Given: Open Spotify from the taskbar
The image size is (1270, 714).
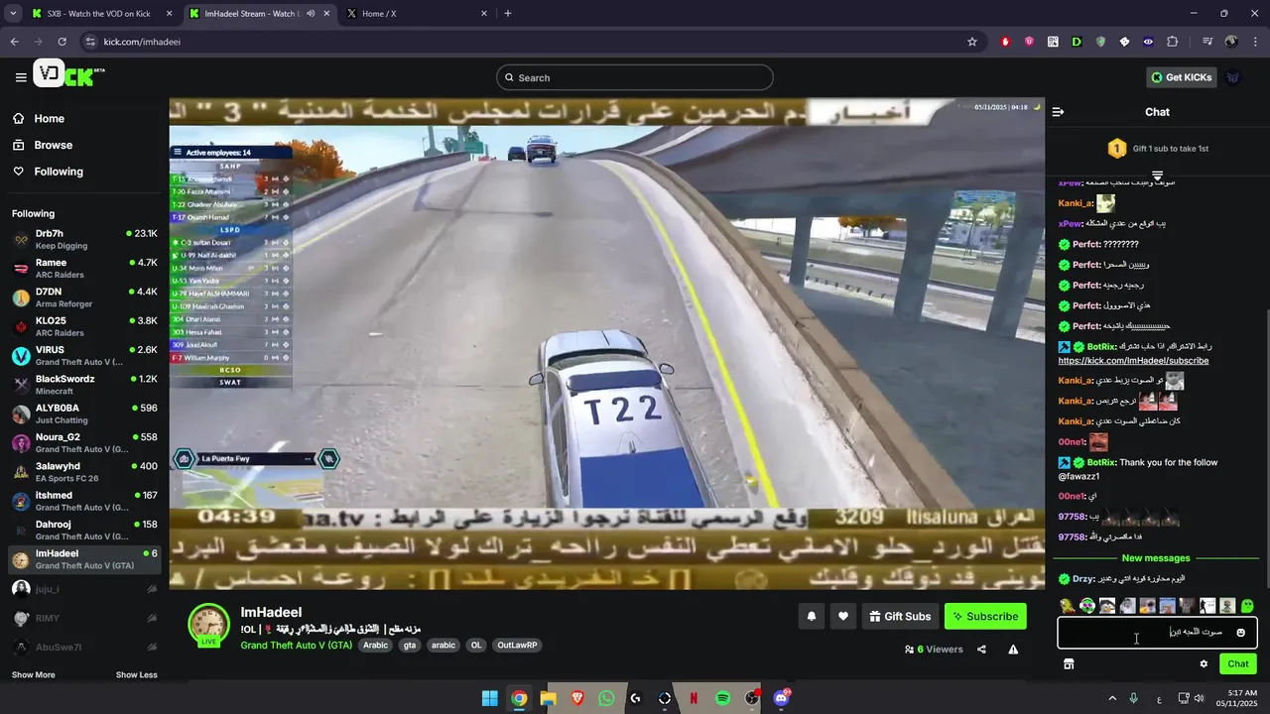Looking at the screenshot, I should [723, 698].
